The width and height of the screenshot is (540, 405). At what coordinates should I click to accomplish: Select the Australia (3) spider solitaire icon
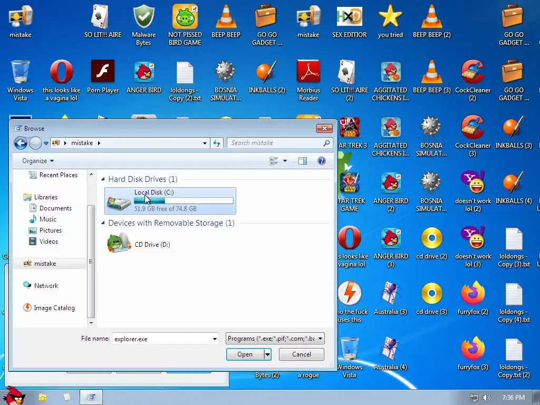[x=390, y=298]
